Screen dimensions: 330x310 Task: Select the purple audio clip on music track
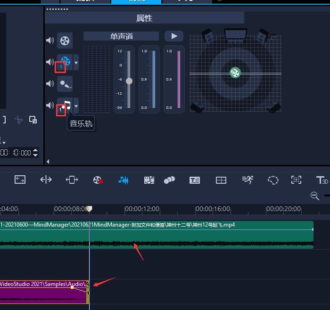pyautogui.click(x=42, y=294)
